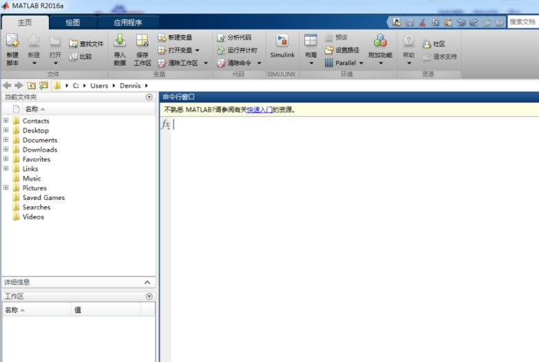The image size is (539, 362).
Task: Click the 布局 (Layout) icon
Action: [311, 41]
